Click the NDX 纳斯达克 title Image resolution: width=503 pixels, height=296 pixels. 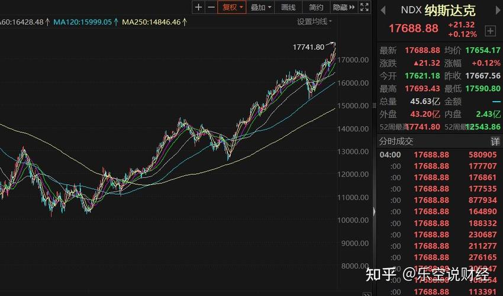[437, 10]
